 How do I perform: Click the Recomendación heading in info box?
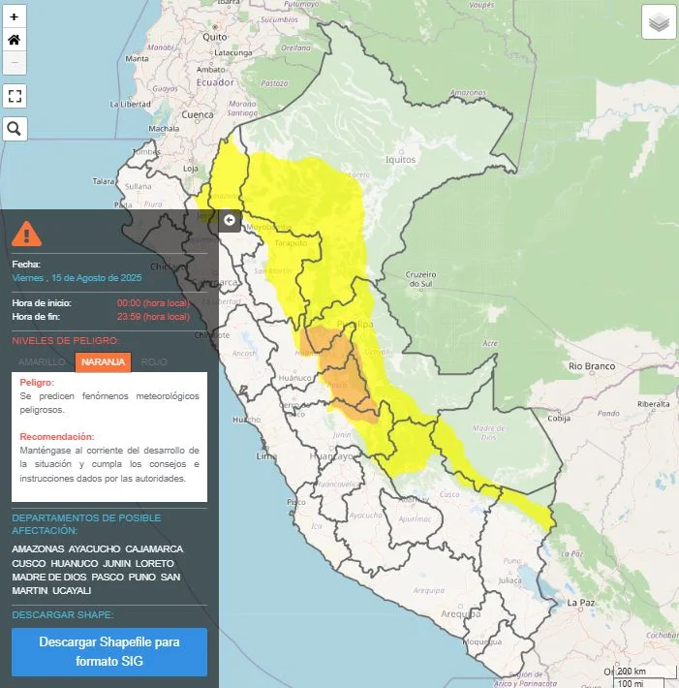57,437
